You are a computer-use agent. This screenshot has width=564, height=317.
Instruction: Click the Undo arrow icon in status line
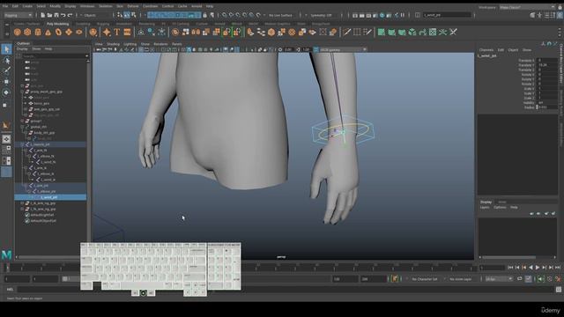[x=63, y=15]
